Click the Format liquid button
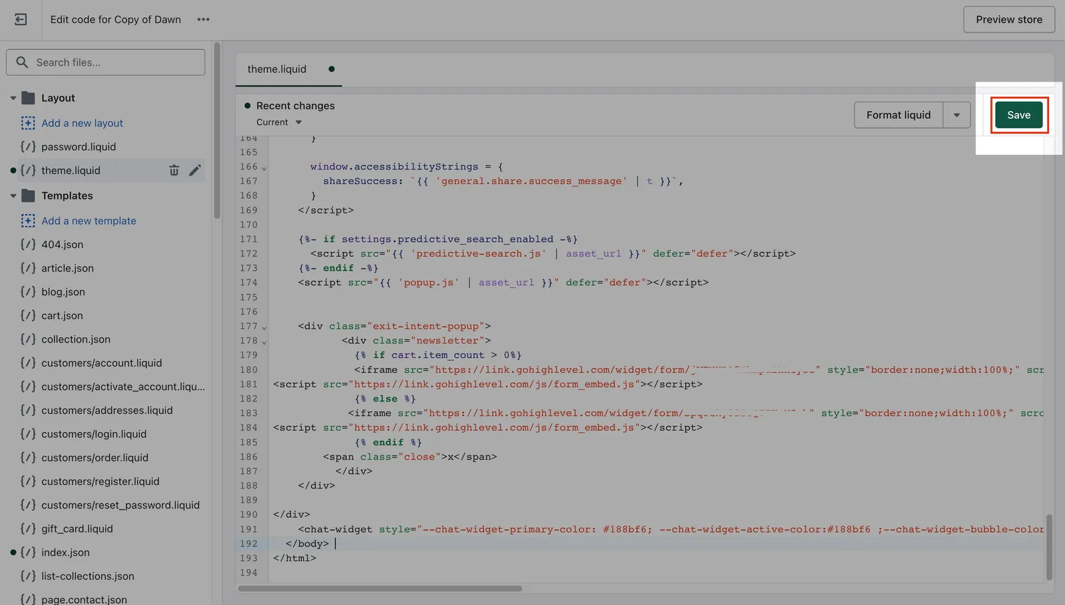The image size is (1065, 605). (x=899, y=115)
